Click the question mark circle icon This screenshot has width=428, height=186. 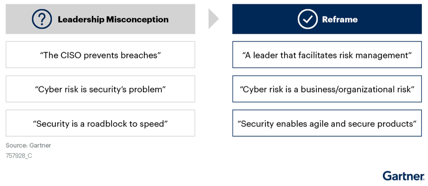click(x=42, y=19)
